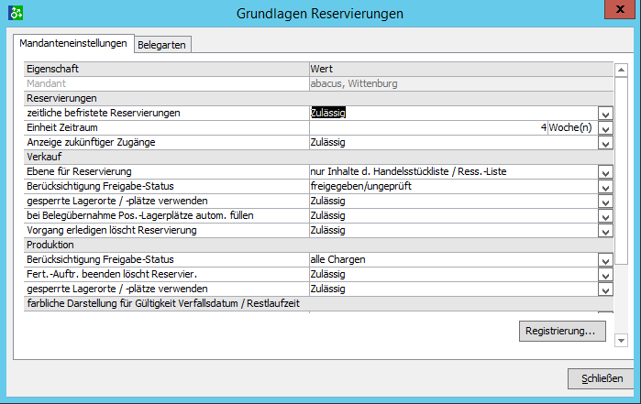This screenshot has width=641, height=404.
Task: Switch to the Belegarten tab
Action: pyautogui.click(x=164, y=45)
